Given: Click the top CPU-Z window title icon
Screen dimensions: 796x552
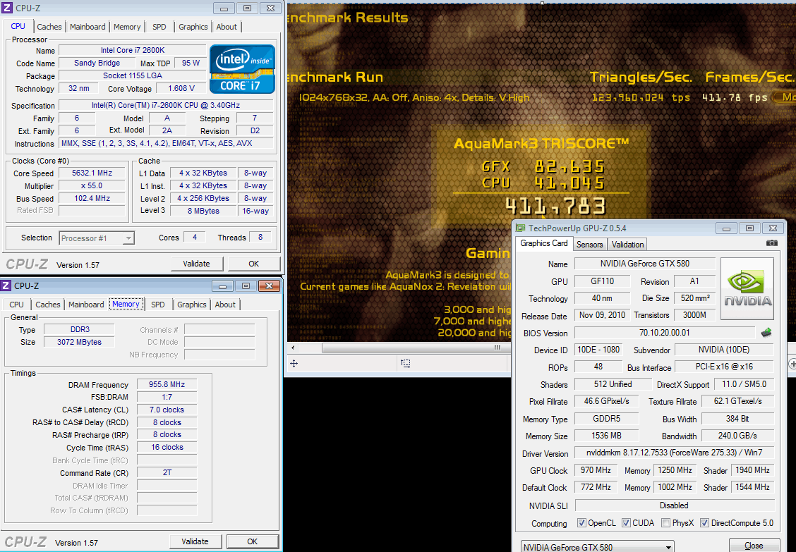Looking at the screenshot, I should [x=7, y=8].
